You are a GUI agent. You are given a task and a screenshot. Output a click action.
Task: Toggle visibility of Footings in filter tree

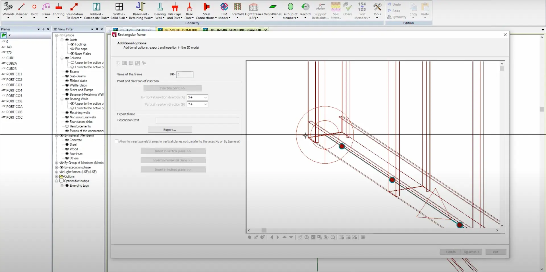coord(73,44)
